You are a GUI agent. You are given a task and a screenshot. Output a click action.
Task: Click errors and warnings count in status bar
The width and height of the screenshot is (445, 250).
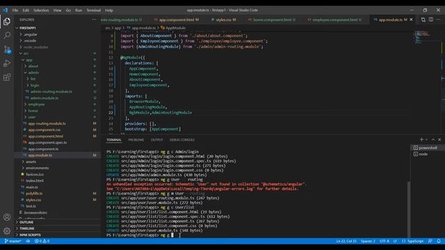(x=42, y=241)
